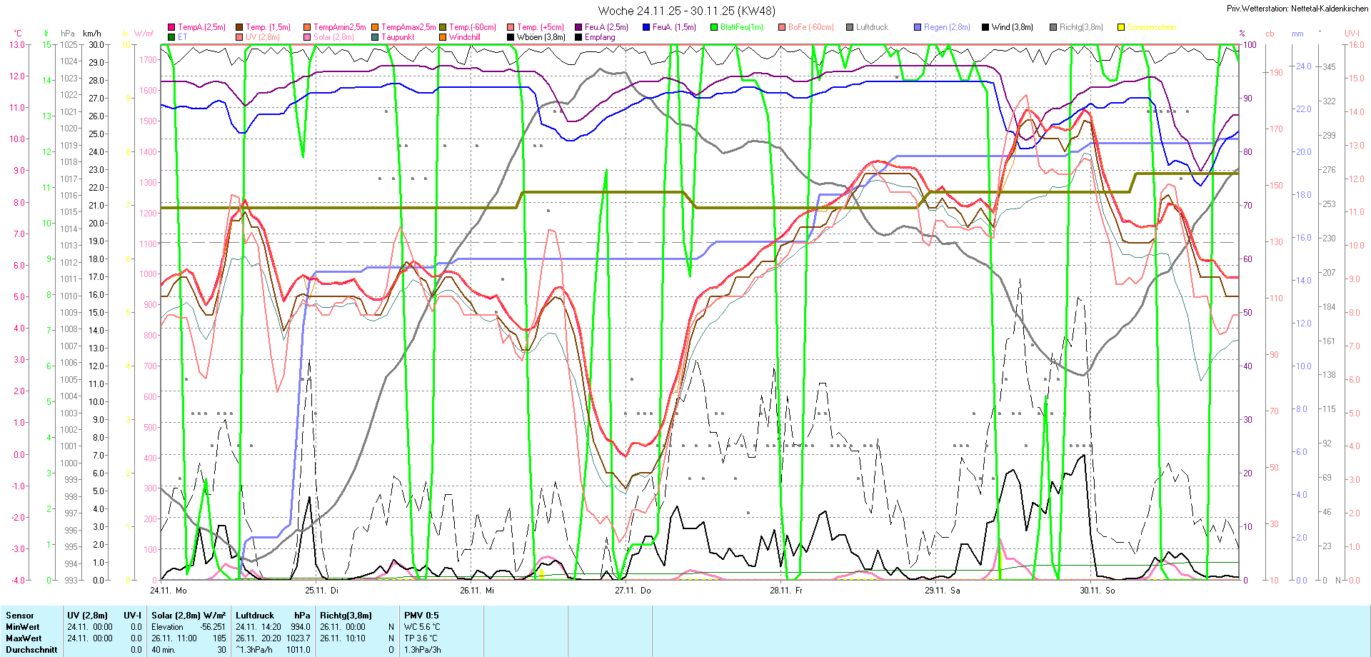
Task: Click the black Wind (3,8m) legend square
Action: coord(985,27)
